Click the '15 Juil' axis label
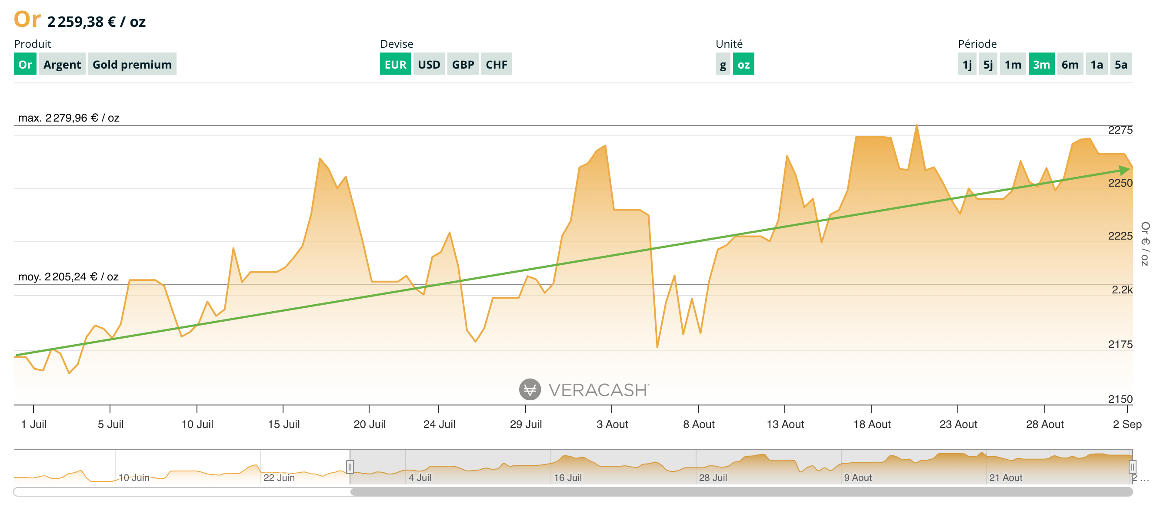Viewport: 1160px width, 507px height. 283,424
